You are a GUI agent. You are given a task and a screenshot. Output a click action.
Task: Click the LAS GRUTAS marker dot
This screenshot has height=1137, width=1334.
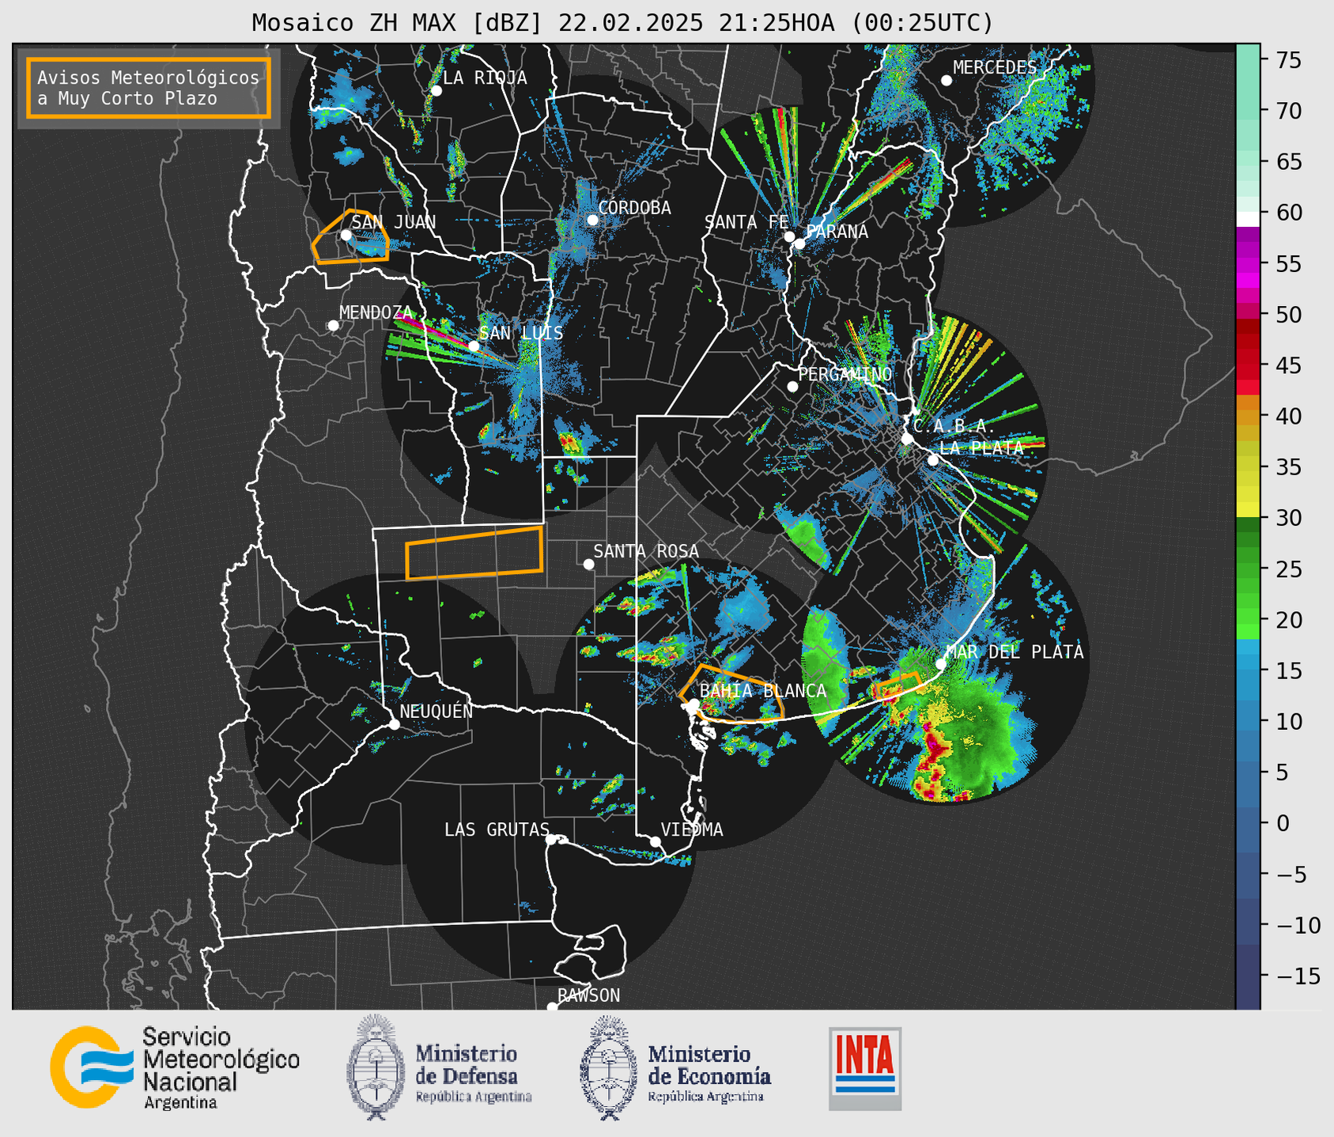click(551, 840)
